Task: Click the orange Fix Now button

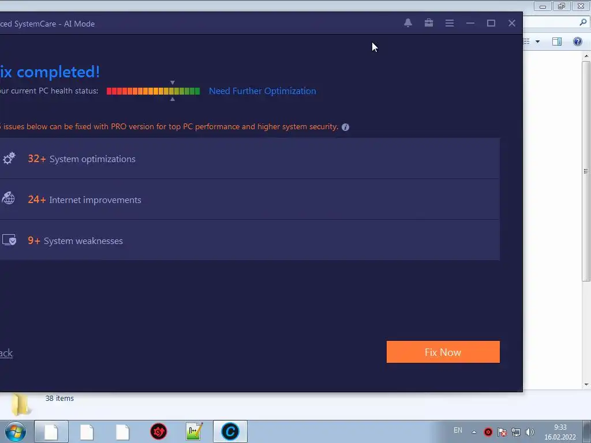Action: (443, 352)
